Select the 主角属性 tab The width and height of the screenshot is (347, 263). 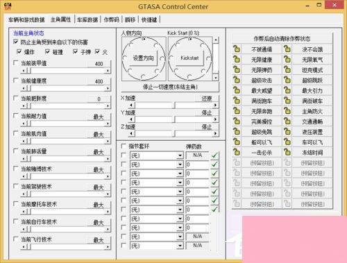point(60,19)
